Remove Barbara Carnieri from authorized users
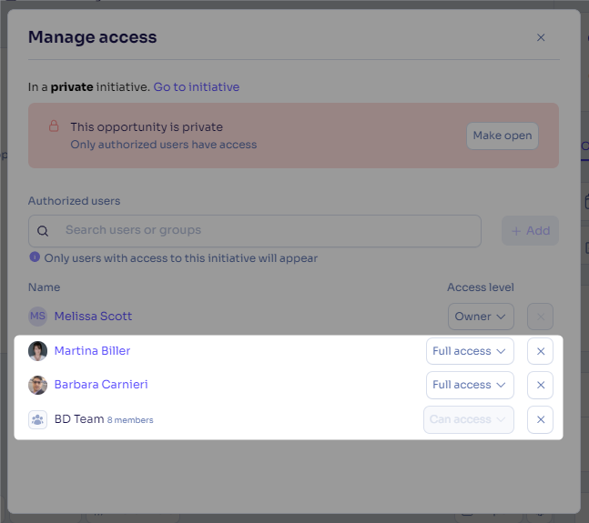This screenshot has height=523, width=589. coord(540,385)
